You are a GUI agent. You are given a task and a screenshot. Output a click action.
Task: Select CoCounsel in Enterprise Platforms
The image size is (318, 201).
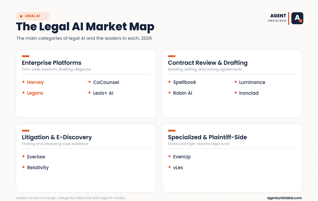(x=106, y=82)
